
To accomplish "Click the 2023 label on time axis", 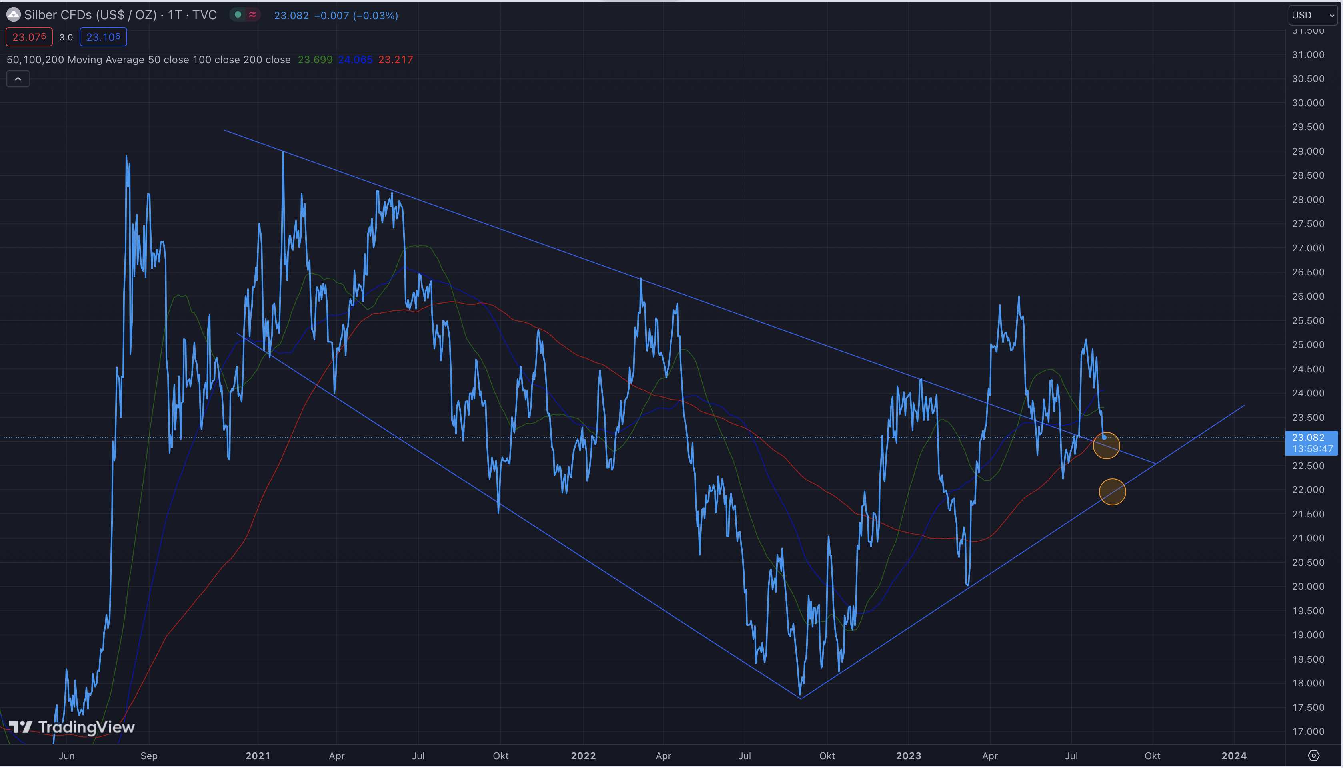I will point(908,756).
